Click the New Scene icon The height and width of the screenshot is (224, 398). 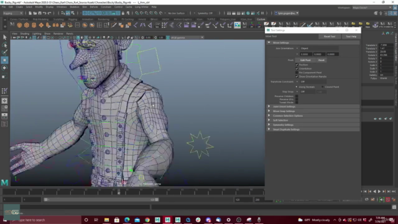click(x=30, y=13)
